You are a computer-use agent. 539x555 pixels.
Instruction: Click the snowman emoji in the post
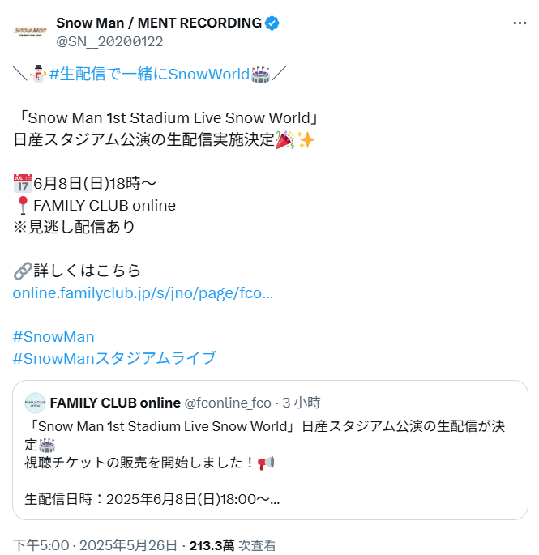[x=38, y=74]
